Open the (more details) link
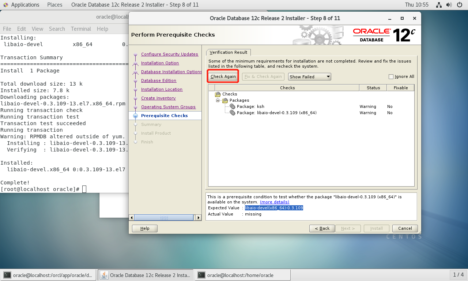The height and width of the screenshot is (281, 468). [x=275, y=202]
